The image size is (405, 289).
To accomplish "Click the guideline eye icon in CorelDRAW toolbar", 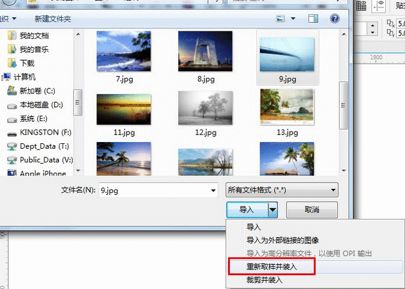I will click(x=379, y=6).
